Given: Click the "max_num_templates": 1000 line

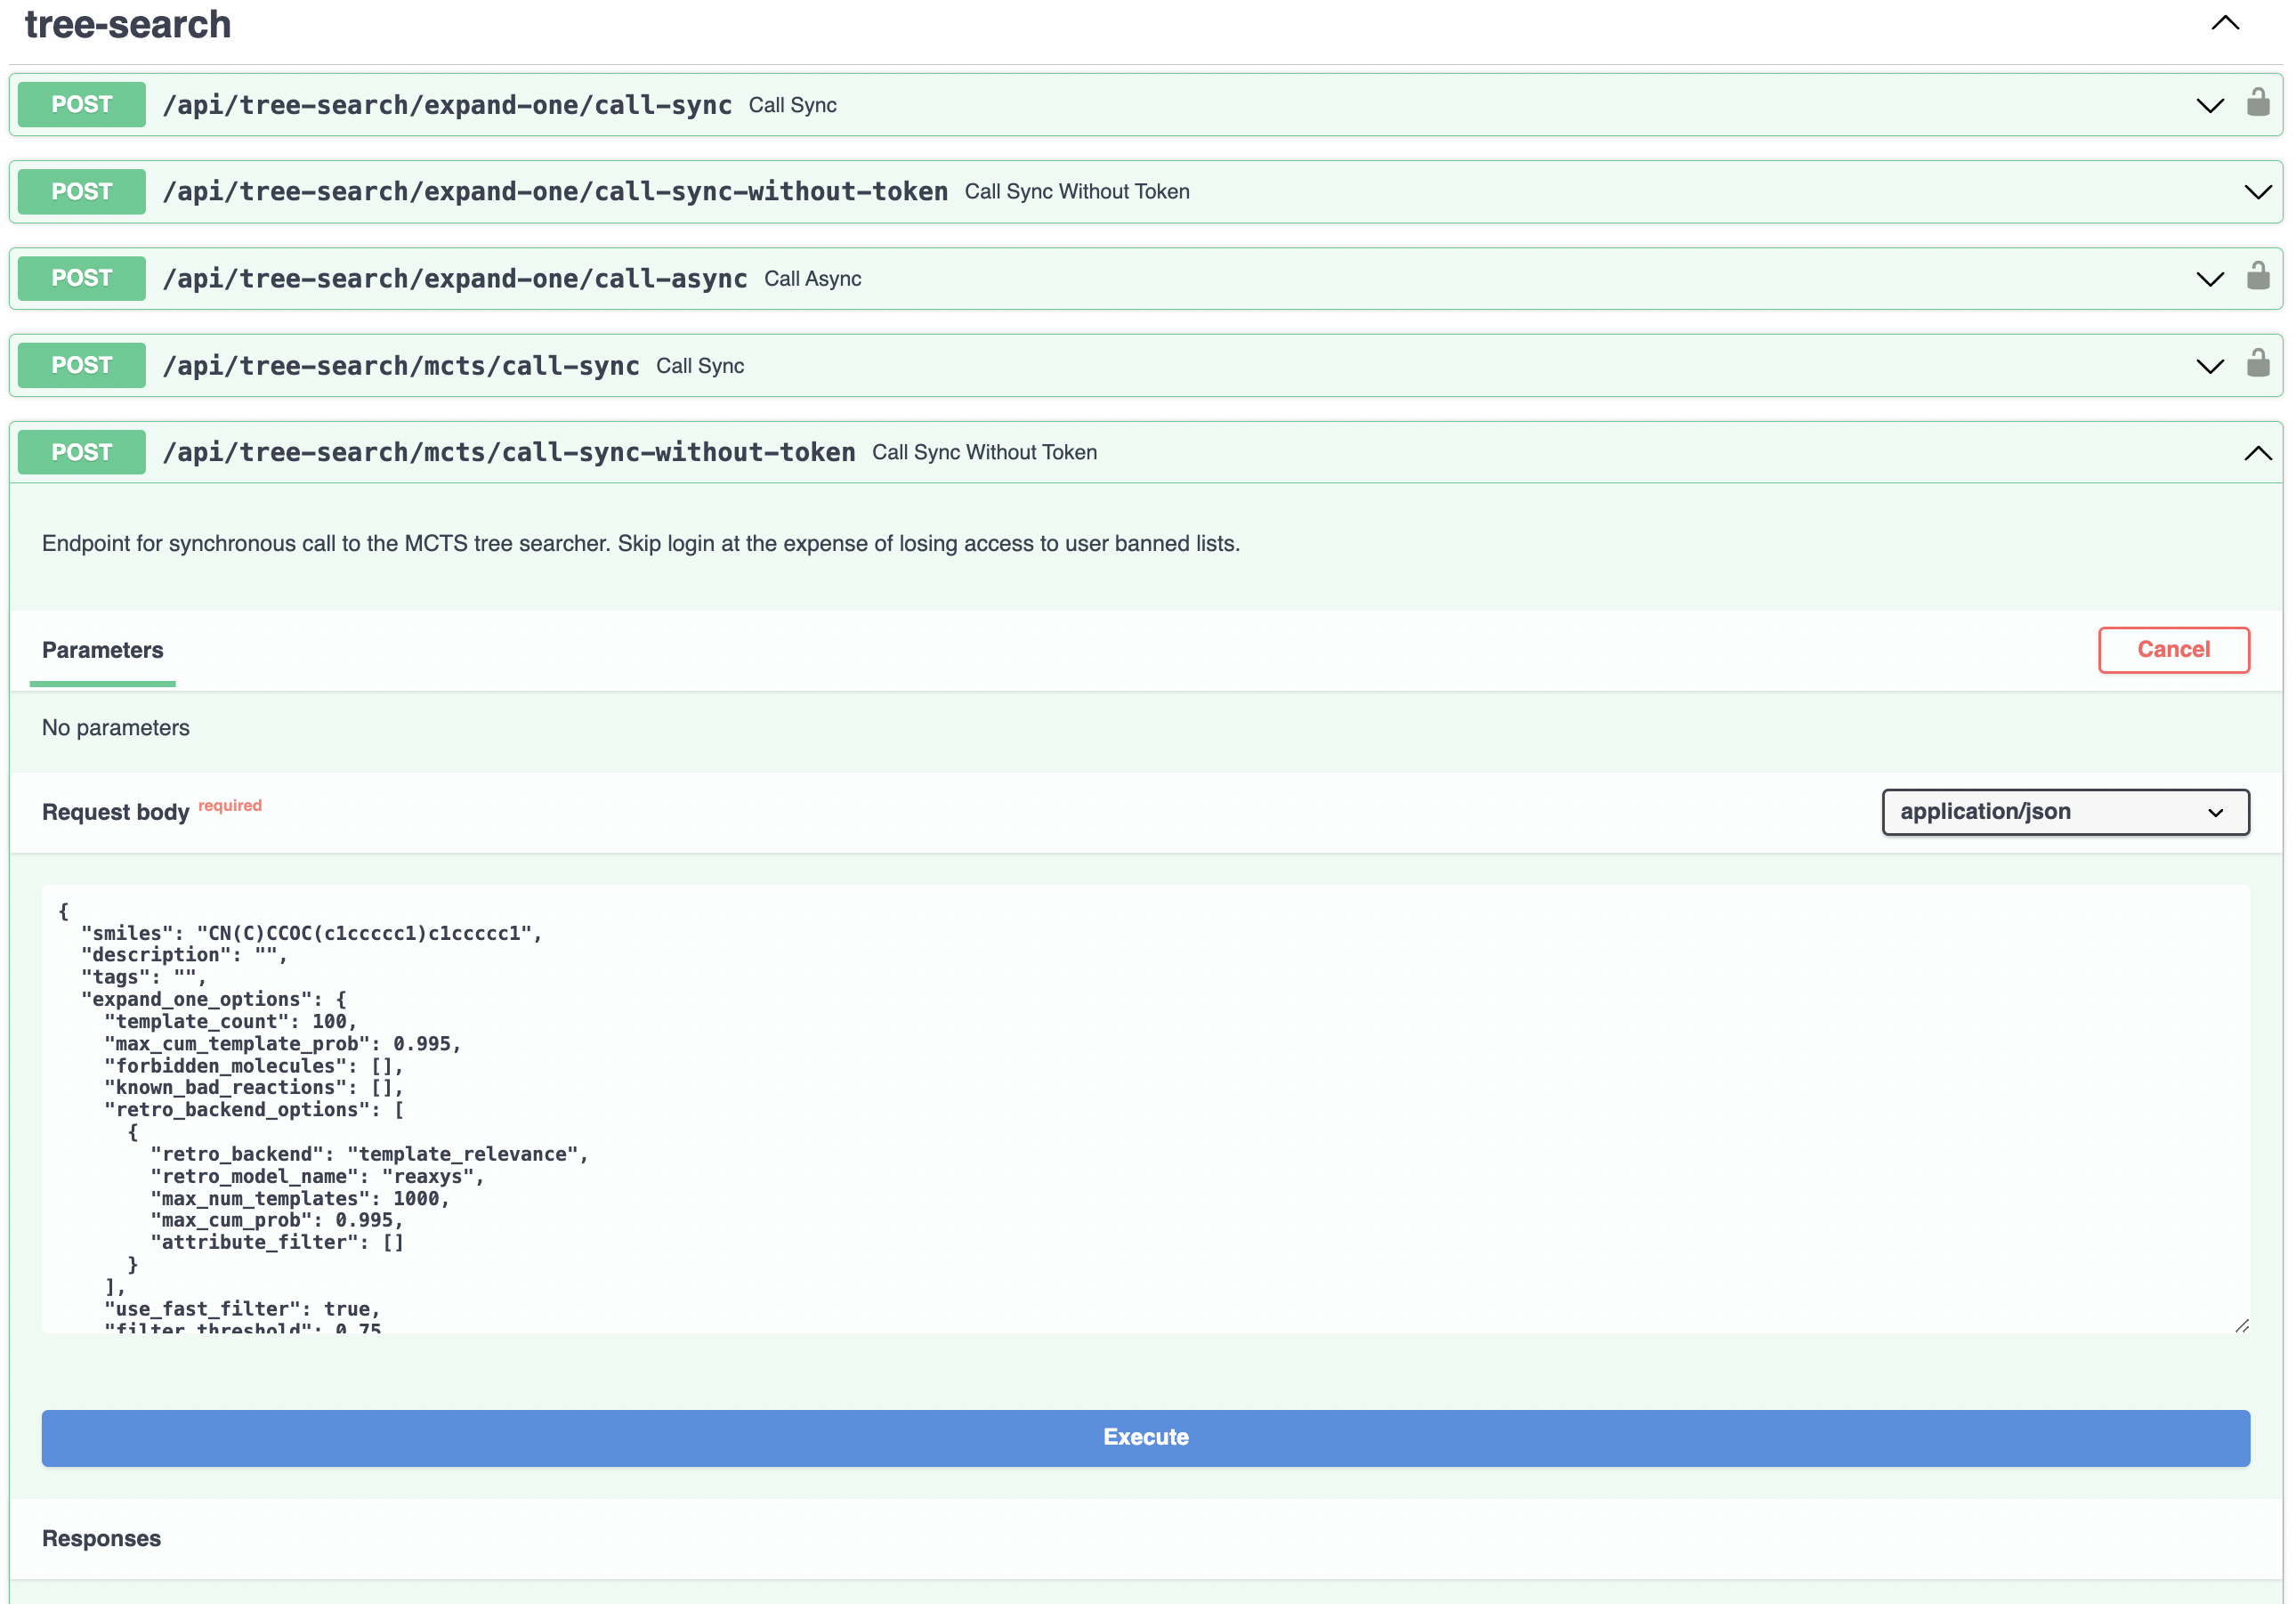Looking at the screenshot, I should (300, 1199).
